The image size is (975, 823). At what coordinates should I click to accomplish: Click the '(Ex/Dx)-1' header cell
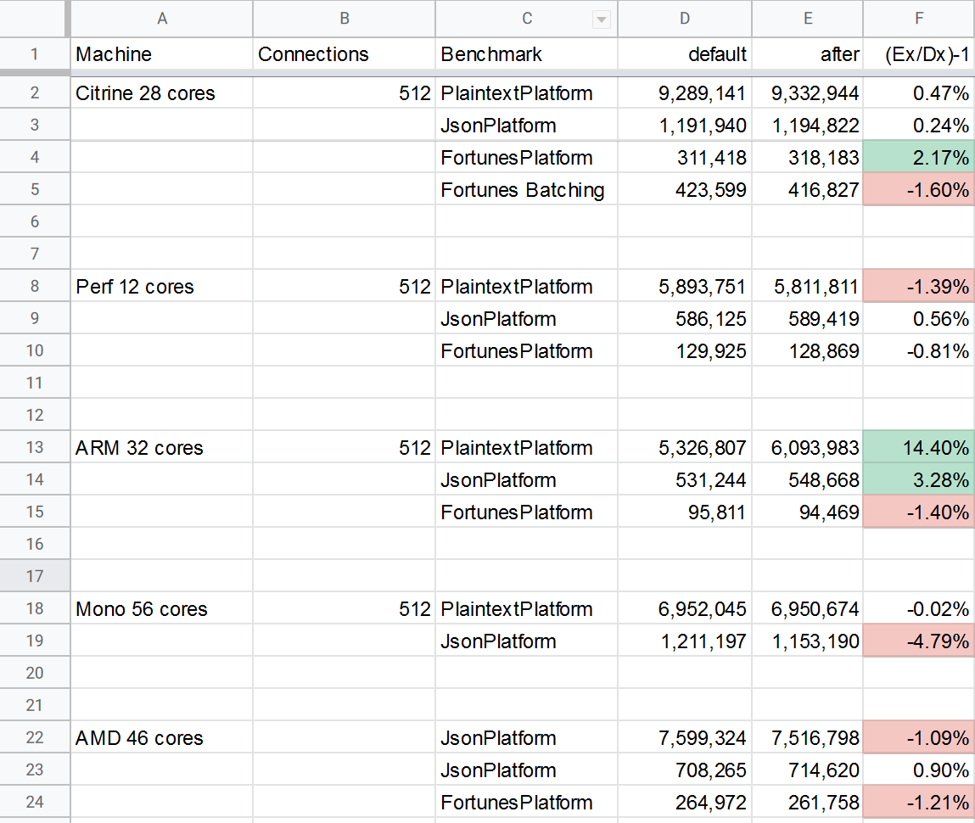click(919, 54)
